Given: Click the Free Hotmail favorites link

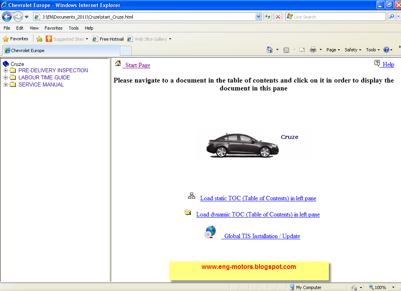Looking at the screenshot, I should (x=108, y=39).
